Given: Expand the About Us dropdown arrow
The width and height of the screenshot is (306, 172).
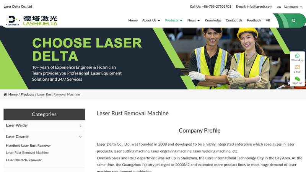Looking at the screenshot, I should pos(159,21).
